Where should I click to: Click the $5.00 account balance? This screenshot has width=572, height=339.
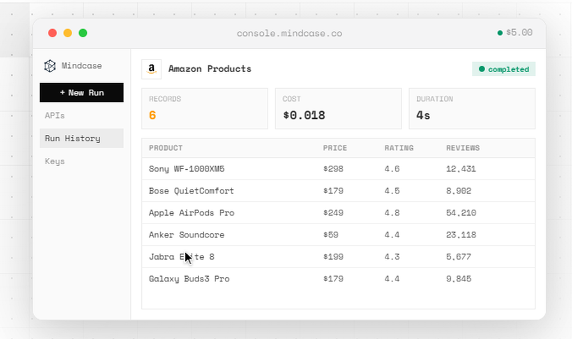coord(519,33)
